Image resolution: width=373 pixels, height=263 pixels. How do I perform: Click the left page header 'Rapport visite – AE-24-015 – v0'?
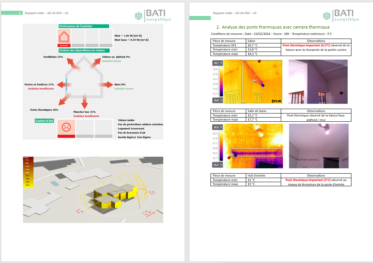[46, 13]
